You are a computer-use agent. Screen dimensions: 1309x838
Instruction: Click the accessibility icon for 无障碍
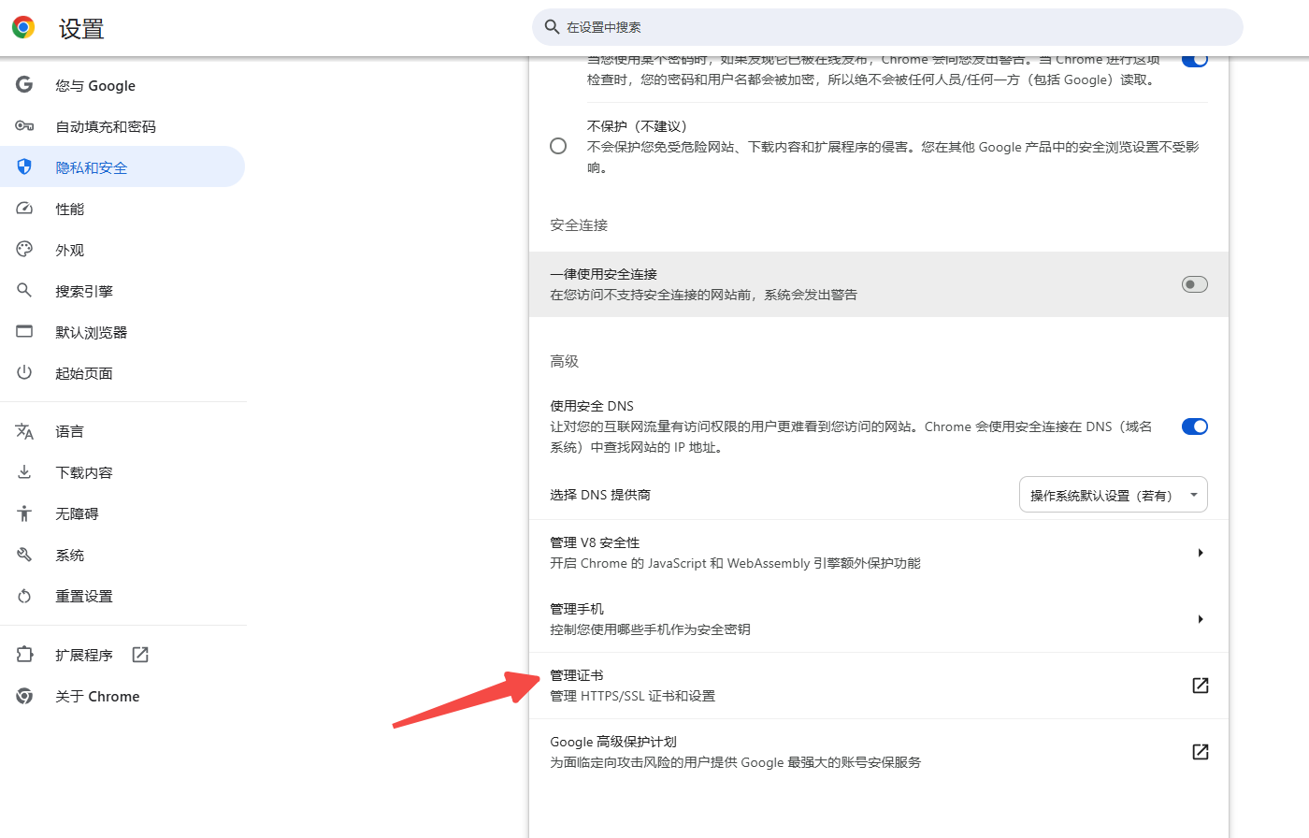tap(24, 513)
